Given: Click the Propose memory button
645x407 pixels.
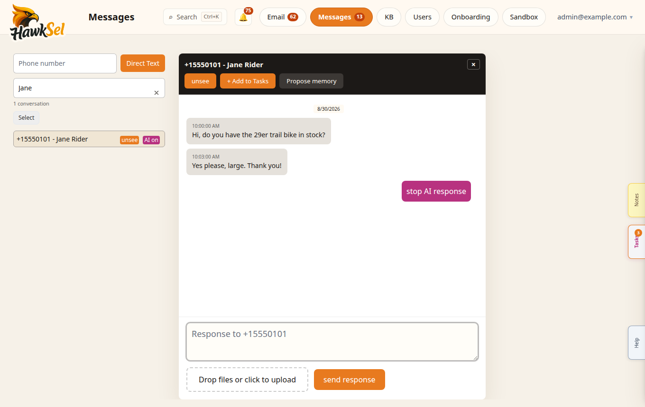Looking at the screenshot, I should click(x=311, y=81).
